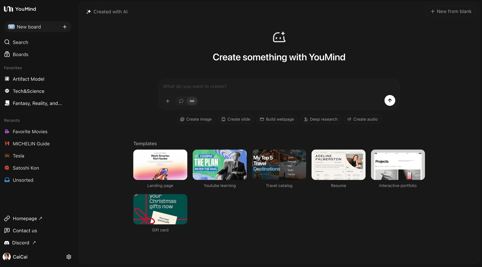Choose the Gift card template thumbnail
Viewport: 482px width, 267px height.
[x=160, y=209]
